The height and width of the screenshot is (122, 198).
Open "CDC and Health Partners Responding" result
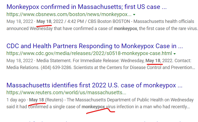coord(95,46)
